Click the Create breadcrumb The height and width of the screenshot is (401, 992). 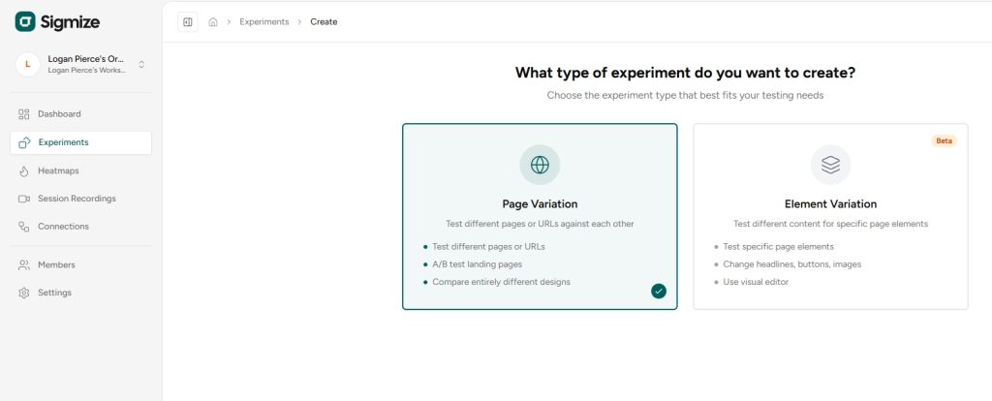coord(324,22)
